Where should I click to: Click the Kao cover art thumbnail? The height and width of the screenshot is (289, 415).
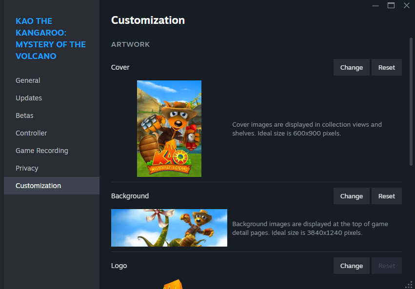click(169, 128)
